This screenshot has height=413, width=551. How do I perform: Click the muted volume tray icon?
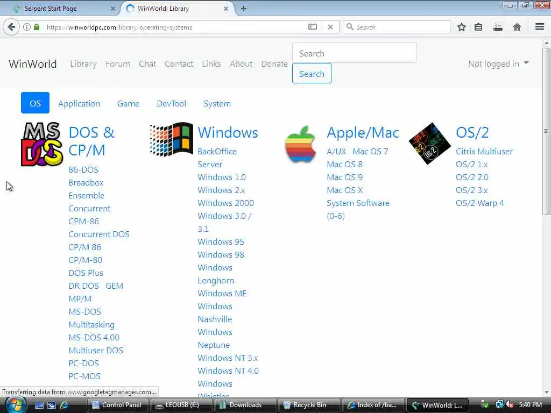click(x=510, y=404)
